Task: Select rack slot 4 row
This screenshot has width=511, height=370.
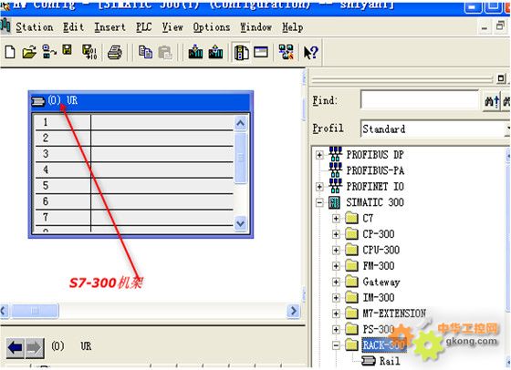Action: 134,170
